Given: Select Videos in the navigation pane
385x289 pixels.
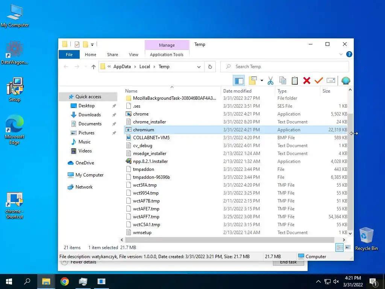Looking at the screenshot, I should click(x=85, y=151).
